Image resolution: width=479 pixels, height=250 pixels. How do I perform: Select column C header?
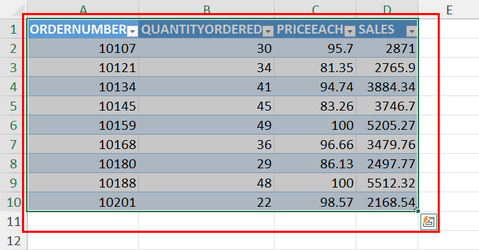pyautogui.click(x=315, y=9)
